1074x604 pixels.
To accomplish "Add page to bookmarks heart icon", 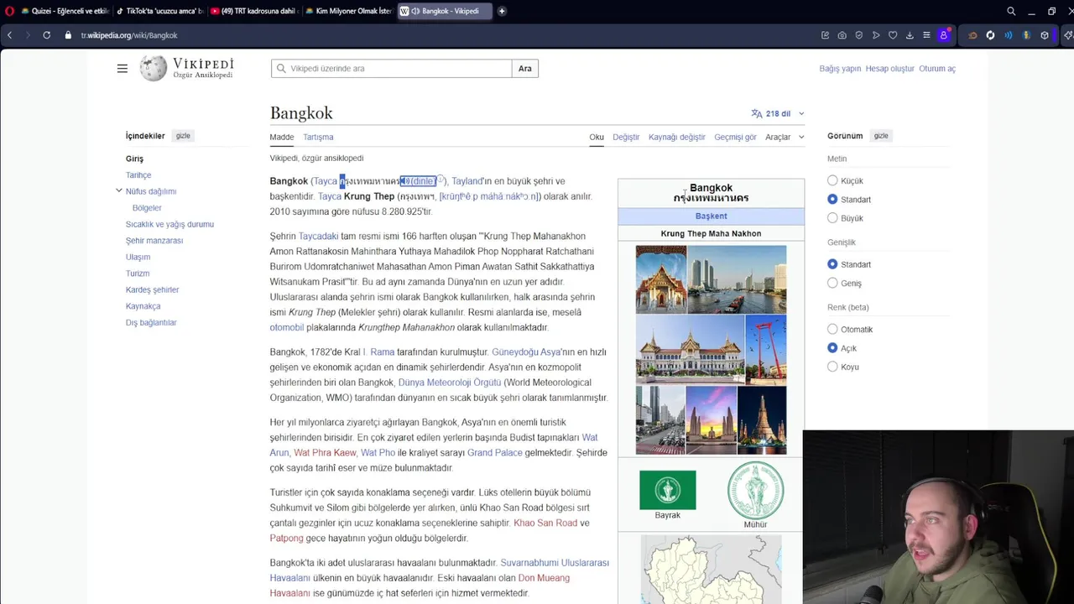I will [893, 35].
